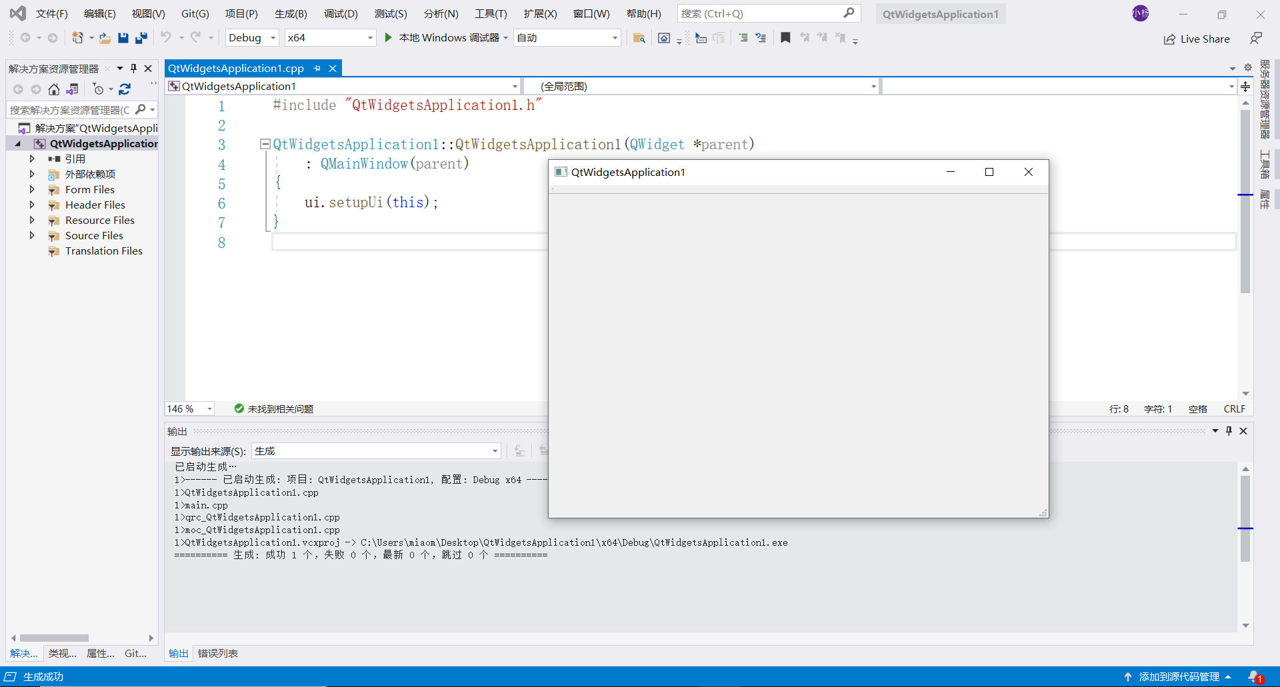Open x64 platform dropdown
This screenshot has width=1280, height=687.
[x=330, y=38]
